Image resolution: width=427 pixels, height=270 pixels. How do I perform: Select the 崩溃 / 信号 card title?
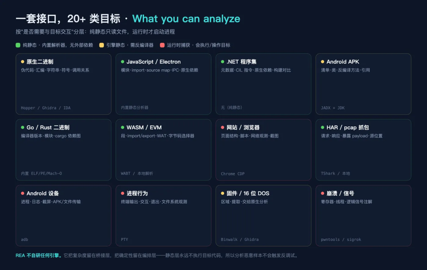pos(340,193)
